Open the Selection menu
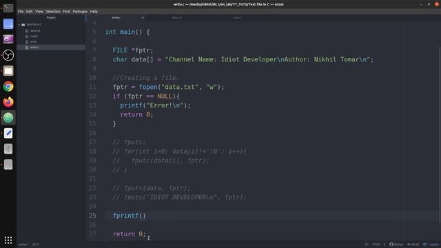 coord(53,12)
